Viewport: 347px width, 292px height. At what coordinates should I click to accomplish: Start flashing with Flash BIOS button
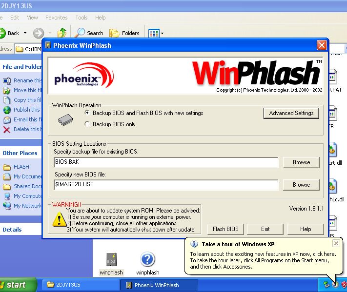click(225, 229)
